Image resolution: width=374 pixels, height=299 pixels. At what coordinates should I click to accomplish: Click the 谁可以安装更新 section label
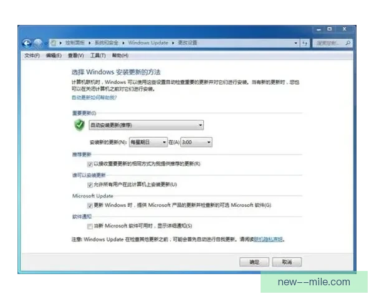pos(89,175)
